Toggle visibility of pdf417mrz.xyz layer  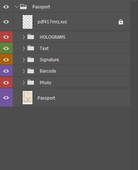(x=6, y=22)
